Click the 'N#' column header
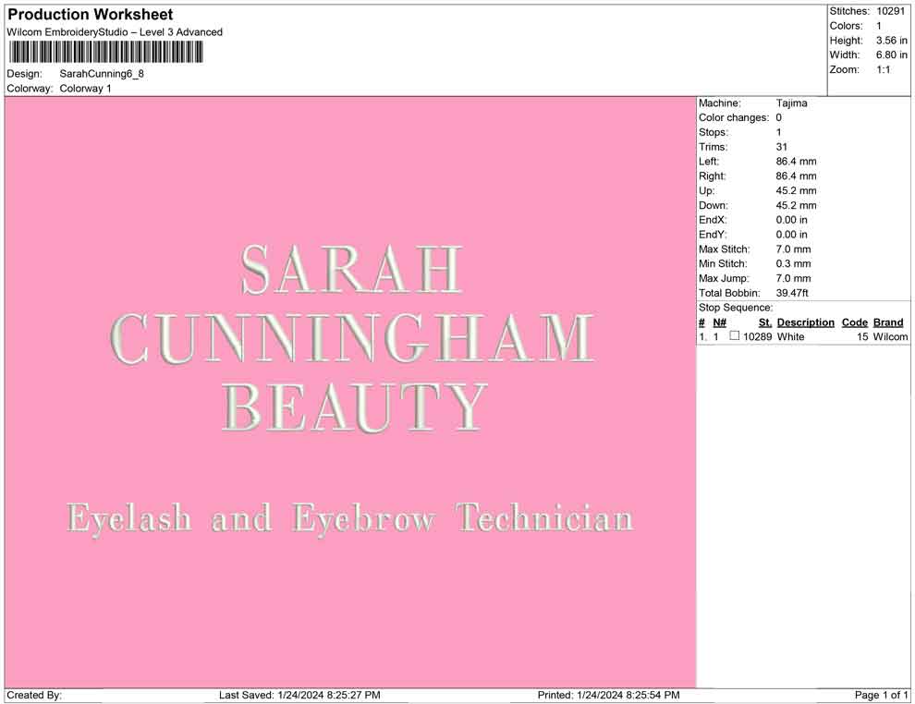The width and height of the screenshot is (915, 704). [x=719, y=322]
